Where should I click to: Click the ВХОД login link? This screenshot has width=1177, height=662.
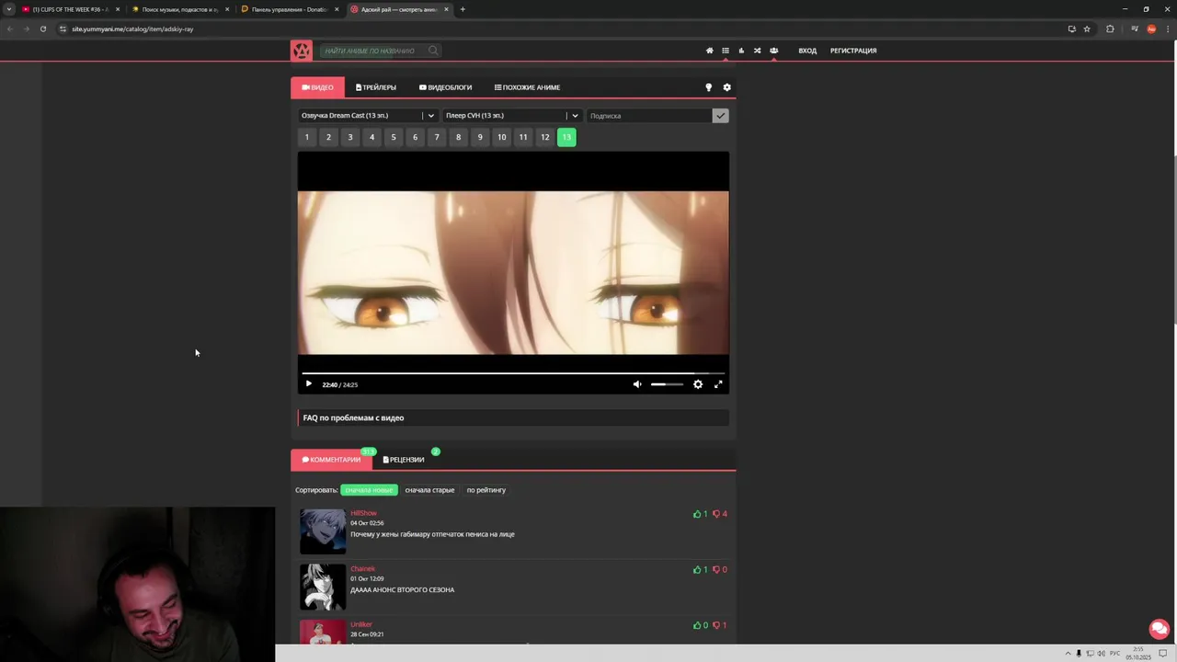[807, 51]
